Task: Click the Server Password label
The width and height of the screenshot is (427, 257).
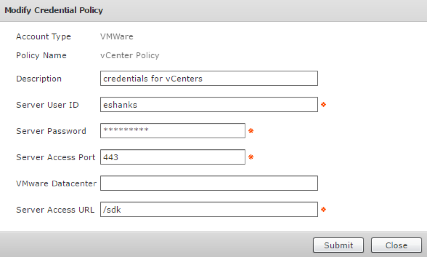Action: [x=51, y=131]
